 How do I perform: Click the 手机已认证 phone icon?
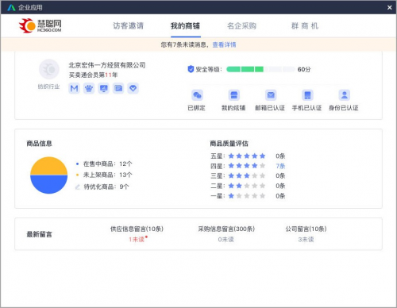307,95
